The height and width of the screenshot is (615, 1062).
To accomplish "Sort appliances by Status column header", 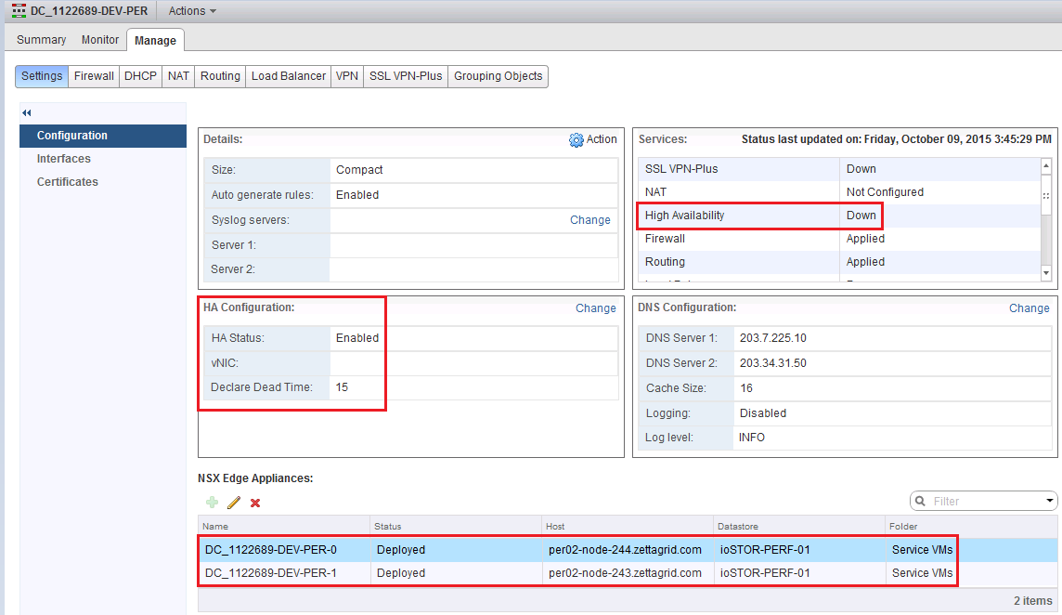I will 456,526.
